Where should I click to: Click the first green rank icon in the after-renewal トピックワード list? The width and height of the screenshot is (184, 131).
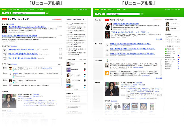pos(166,49)
